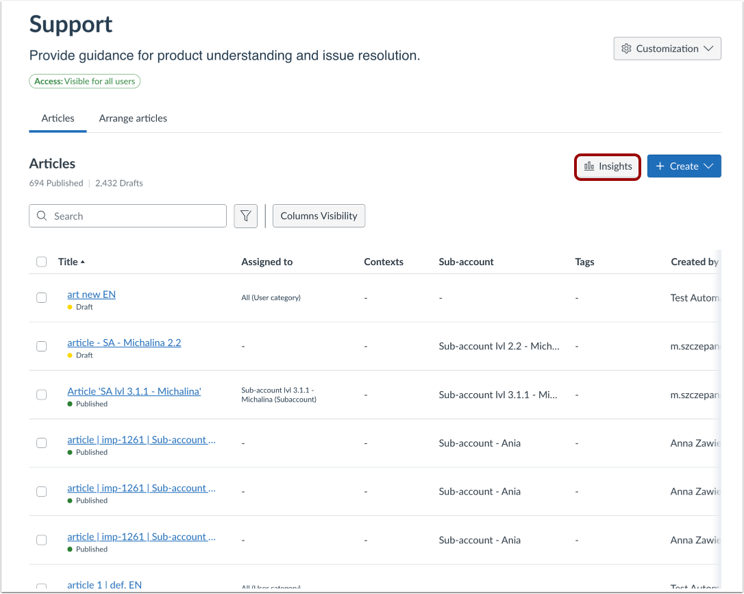
Task: Click the plus icon on the Create button
Action: pos(658,166)
